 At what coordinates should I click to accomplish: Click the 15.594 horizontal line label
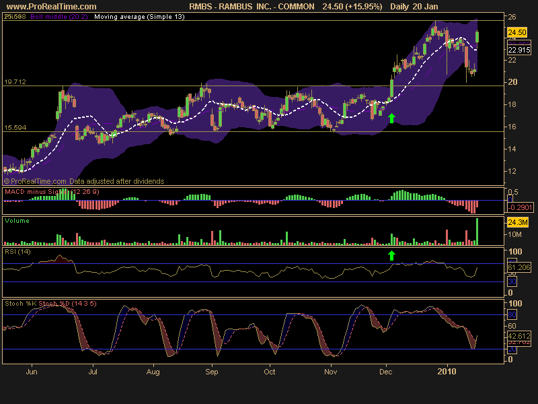tap(15, 128)
